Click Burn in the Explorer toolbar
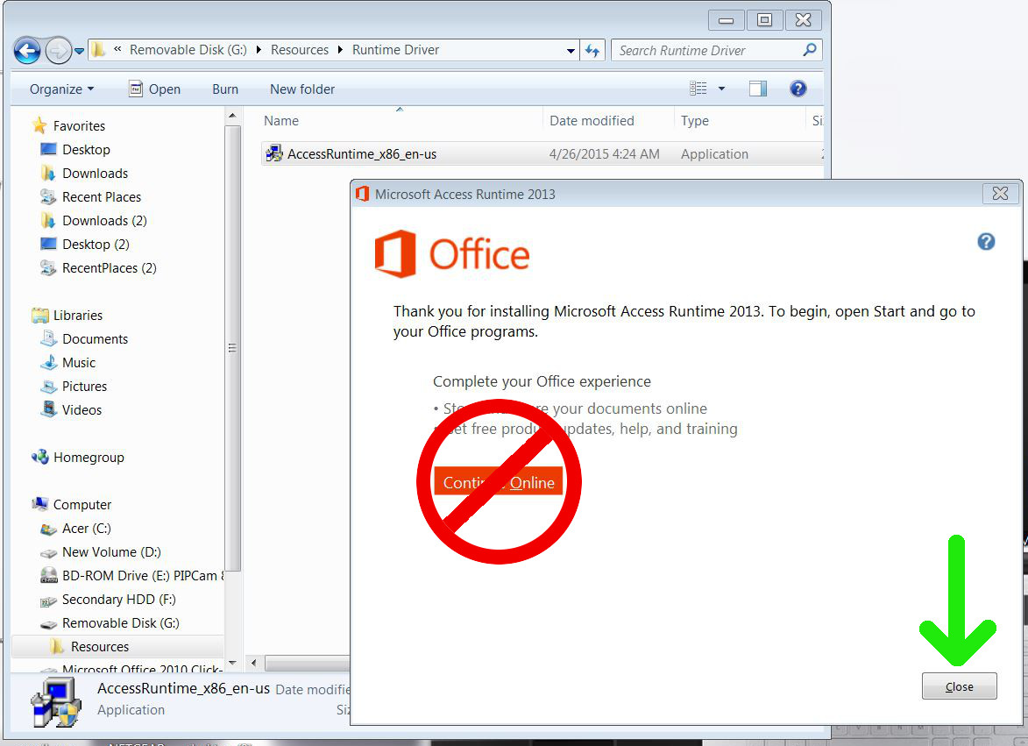This screenshot has width=1028, height=746. 225,89
